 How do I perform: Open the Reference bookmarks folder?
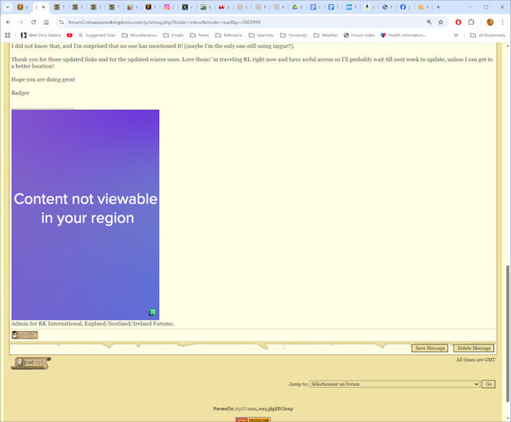click(x=229, y=35)
